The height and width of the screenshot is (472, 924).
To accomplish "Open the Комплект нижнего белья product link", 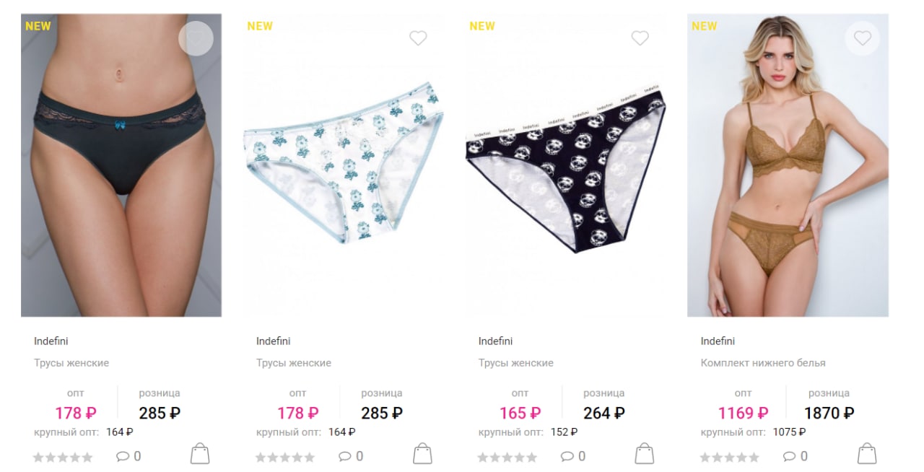I will 763,363.
